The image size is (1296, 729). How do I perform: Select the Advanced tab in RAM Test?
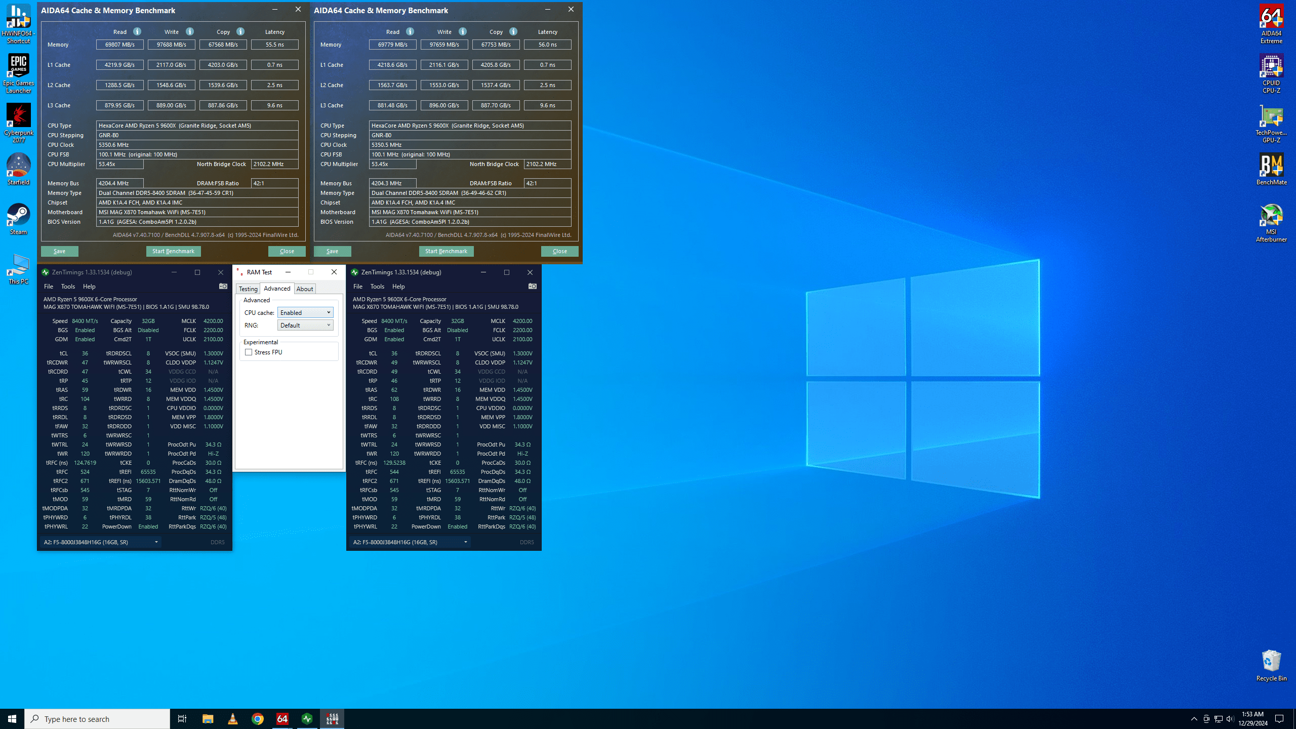(x=277, y=289)
